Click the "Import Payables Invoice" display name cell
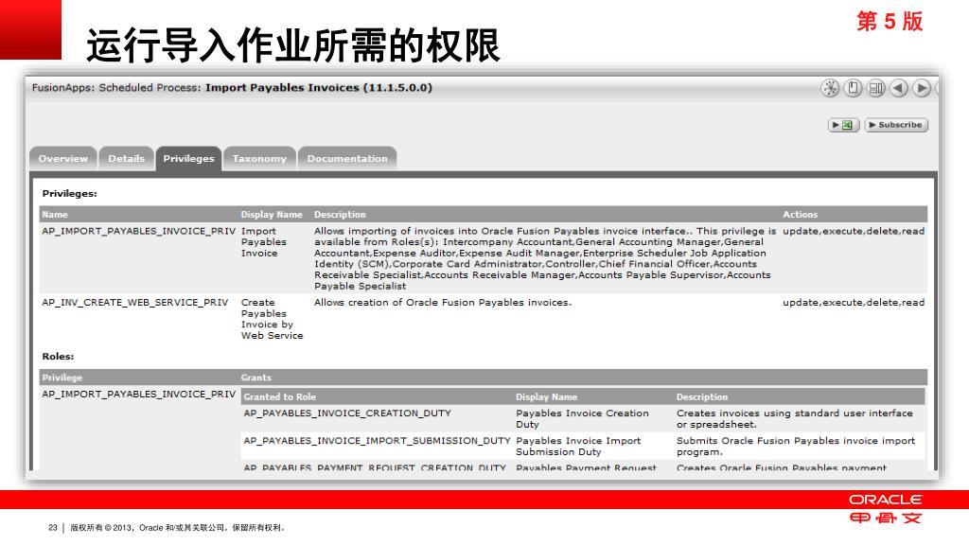The image size is (969, 545). [x=264, y=242]
